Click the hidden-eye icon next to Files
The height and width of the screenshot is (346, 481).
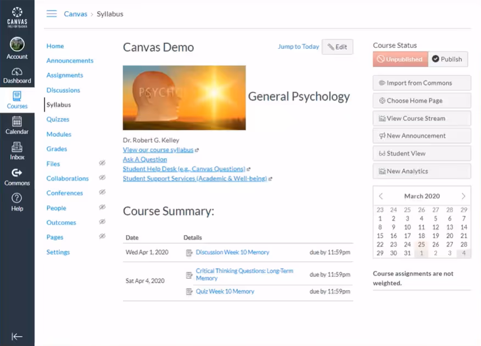(x=102, y=163)
